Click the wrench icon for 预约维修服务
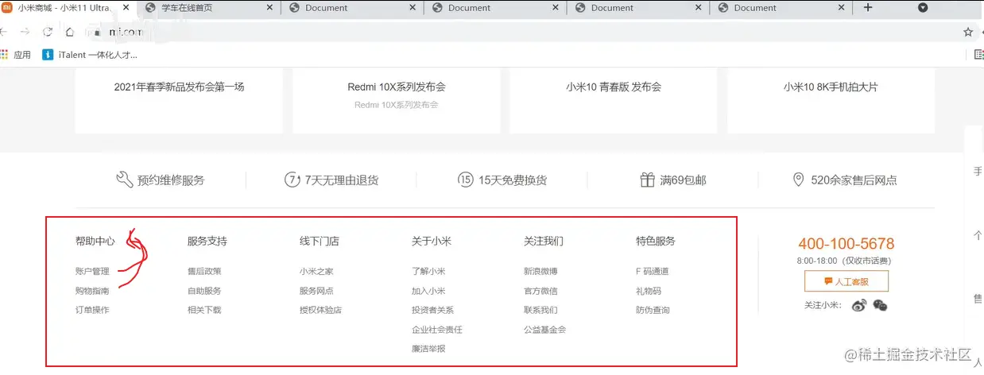This screenshot has height=375, width=984. pos(124,180)
